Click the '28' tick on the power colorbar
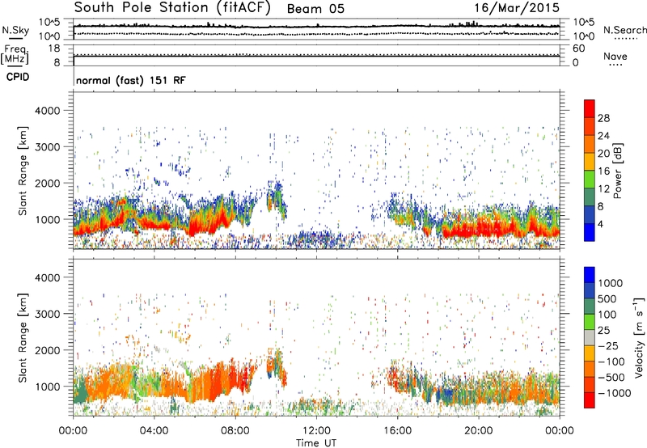This screenshot has width=647, height=448. click(x=603, y=118)
